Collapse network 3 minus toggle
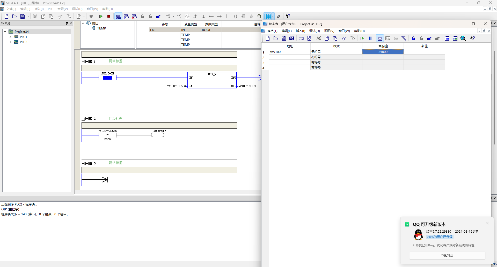 tap(83, 164)
